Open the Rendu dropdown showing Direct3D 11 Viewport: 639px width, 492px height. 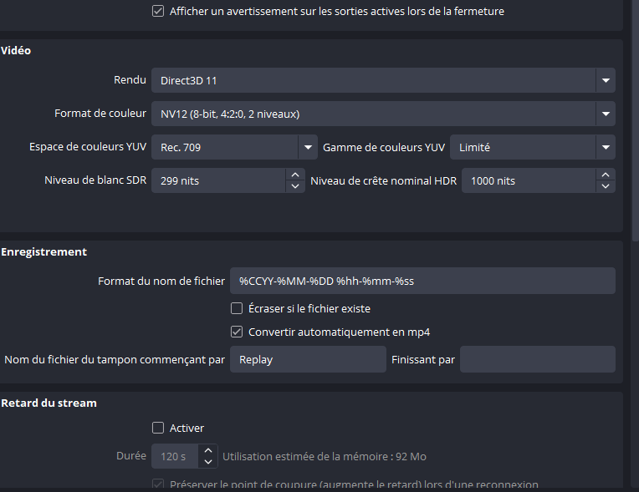click(383, 80)
